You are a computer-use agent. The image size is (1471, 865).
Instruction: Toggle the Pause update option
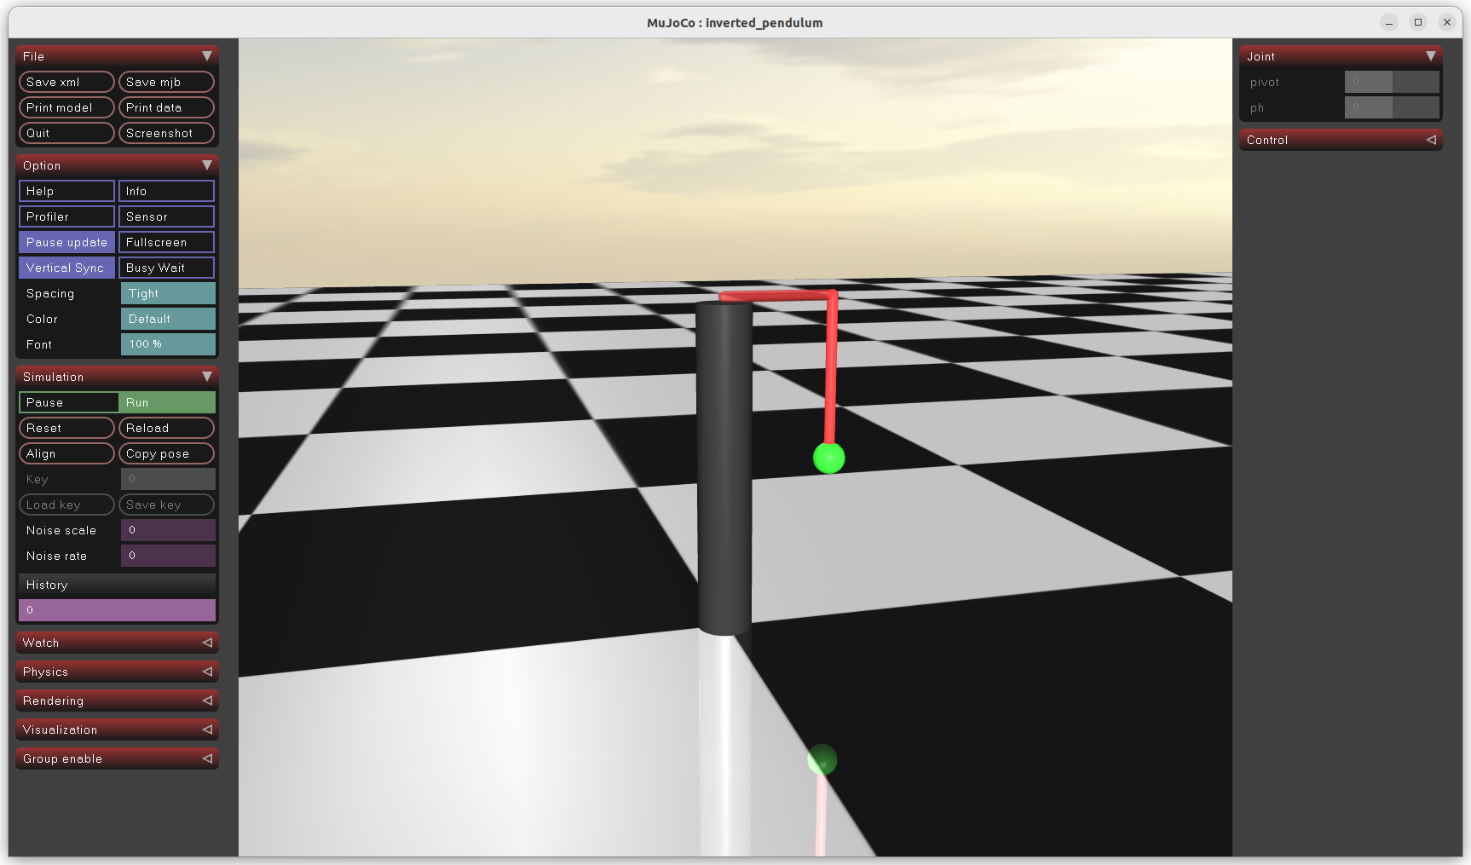66,242
